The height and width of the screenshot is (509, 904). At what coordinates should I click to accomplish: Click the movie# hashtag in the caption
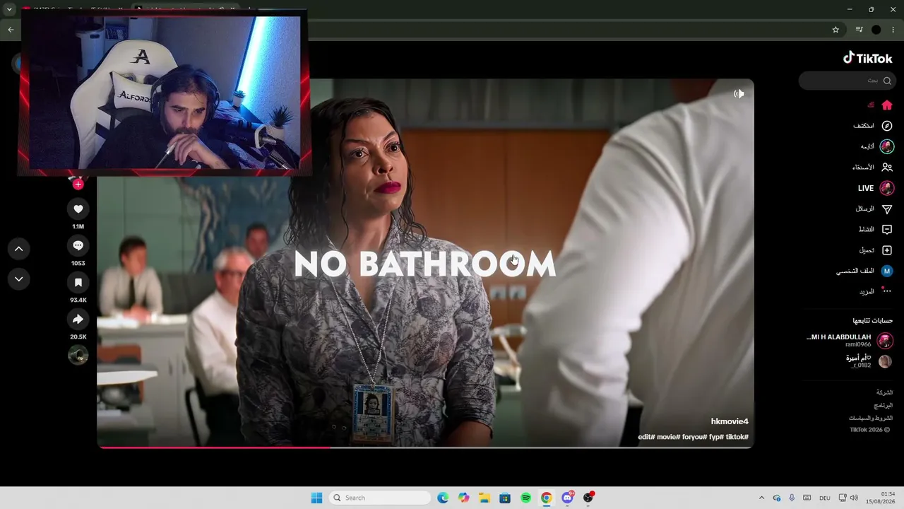click(x=668, y=437)
